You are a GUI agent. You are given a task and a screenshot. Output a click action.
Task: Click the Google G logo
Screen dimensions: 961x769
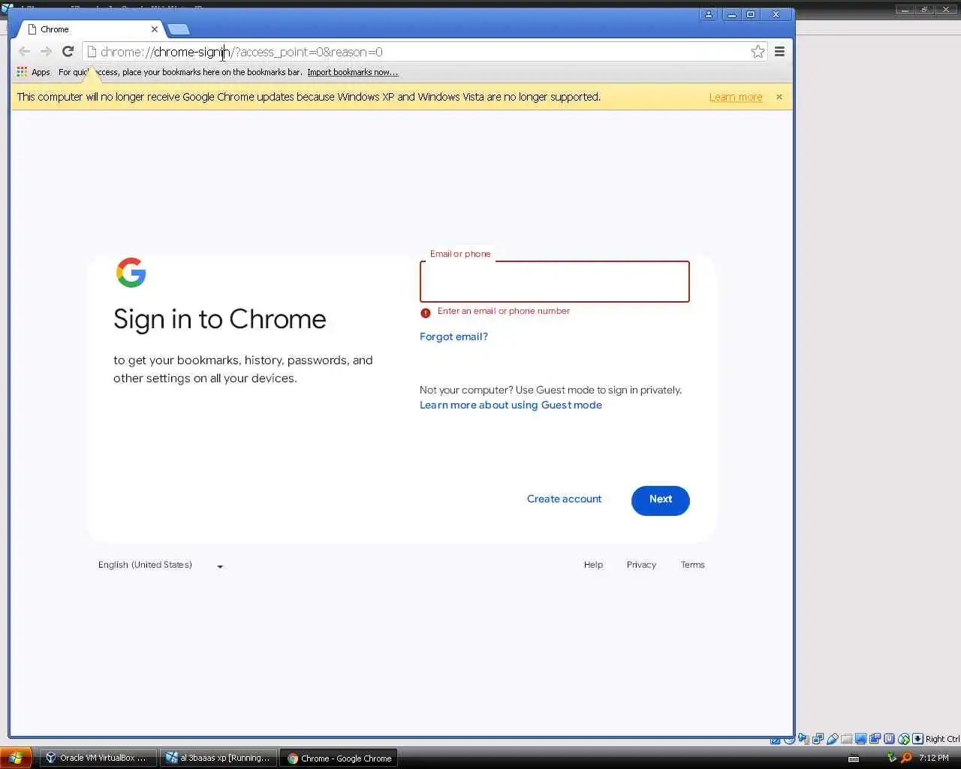(x=131, y=273)
